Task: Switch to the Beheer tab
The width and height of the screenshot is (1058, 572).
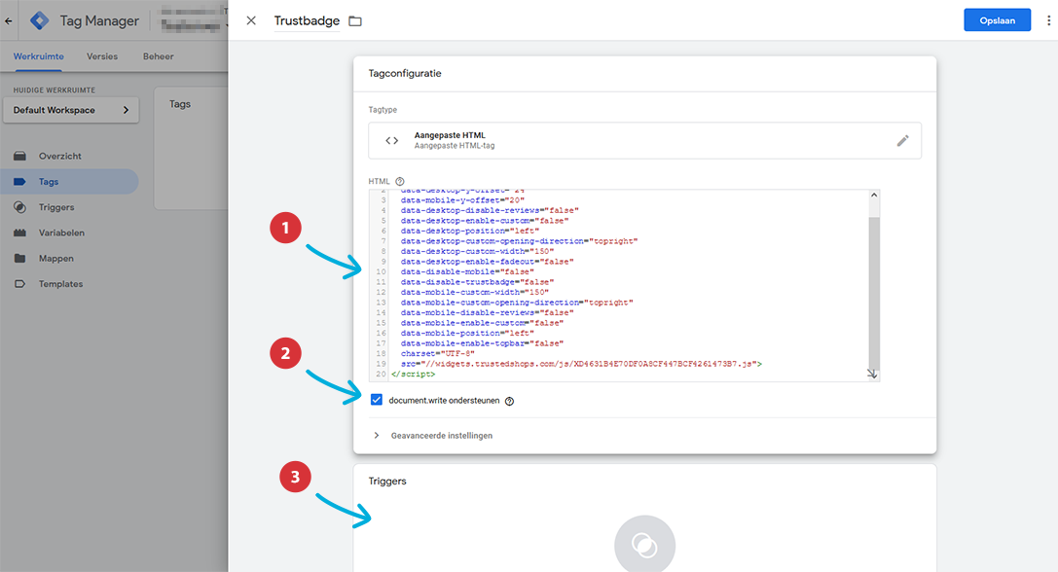Action: 158,56
